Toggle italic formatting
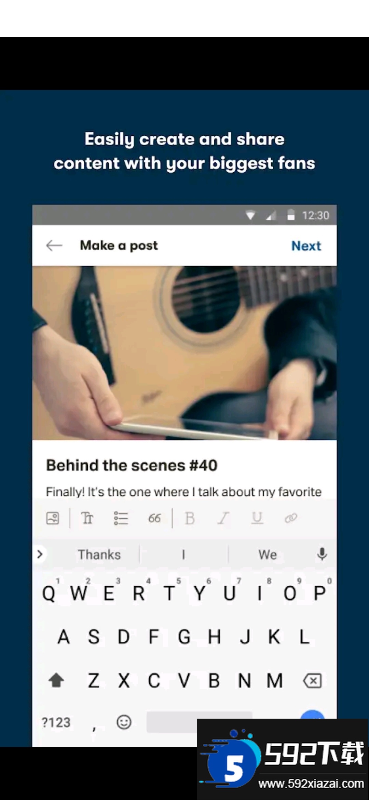 (223, 518)
